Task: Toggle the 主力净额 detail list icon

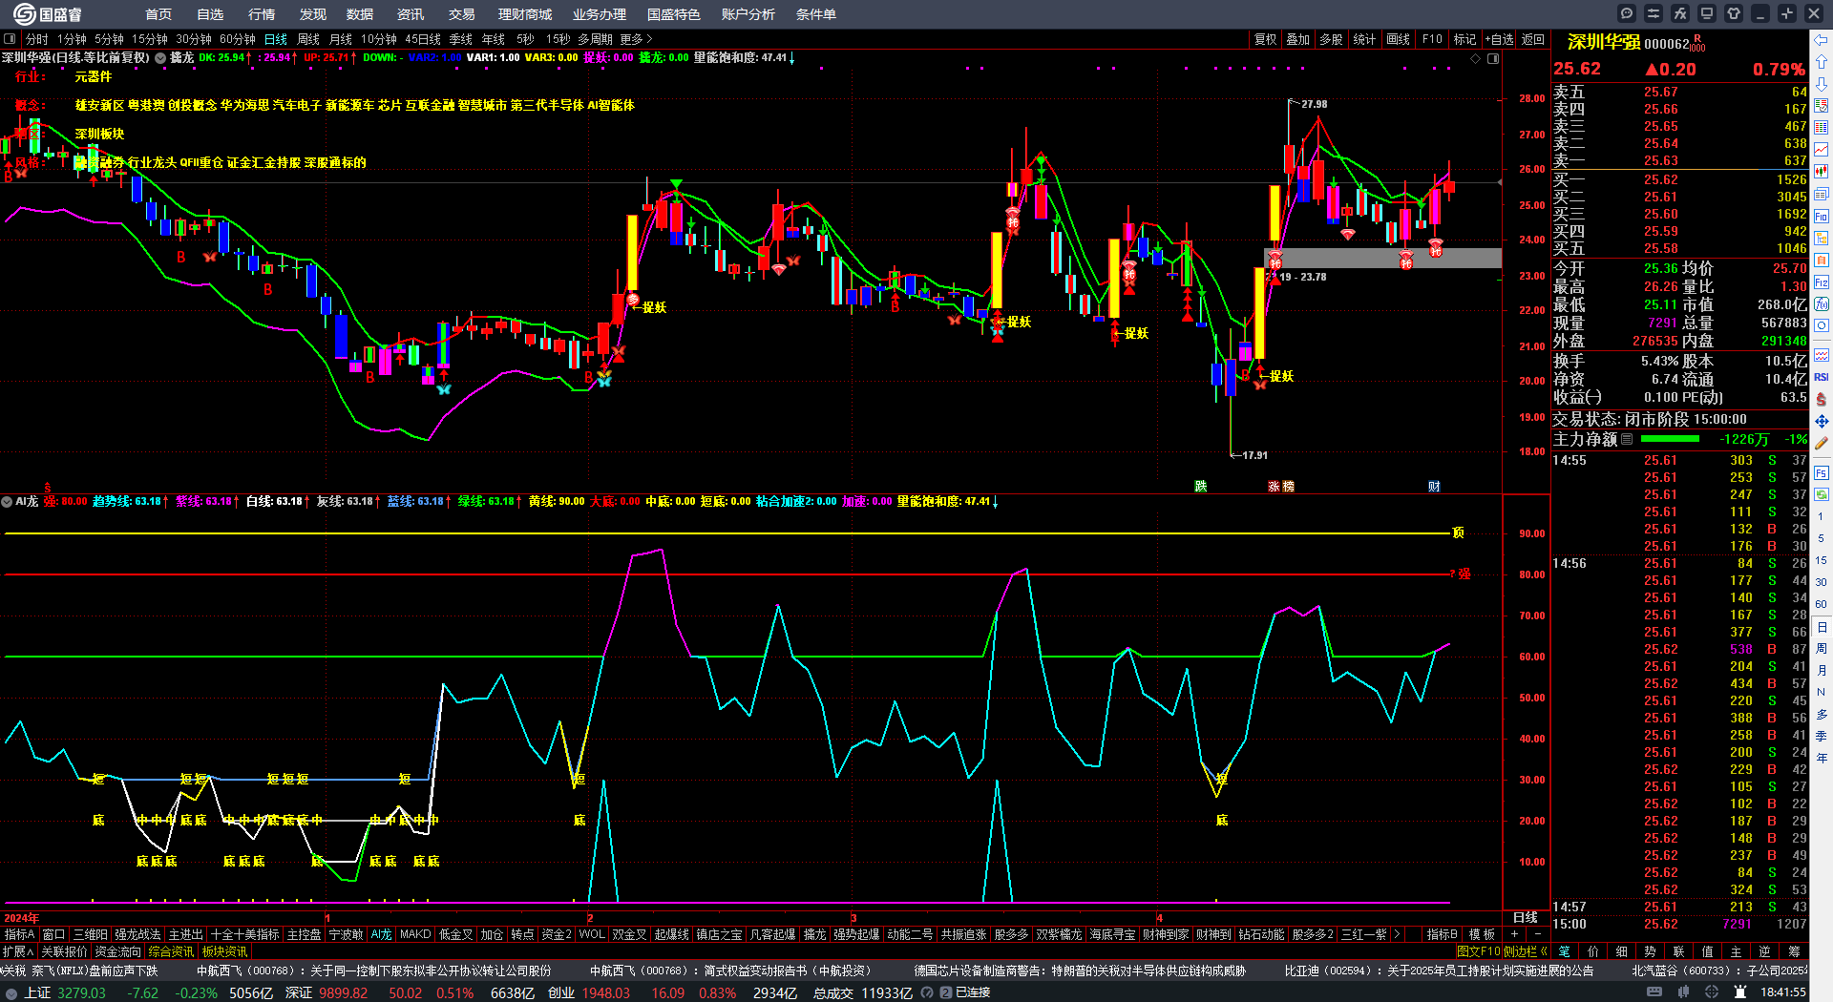Action: click(1627, 439)
